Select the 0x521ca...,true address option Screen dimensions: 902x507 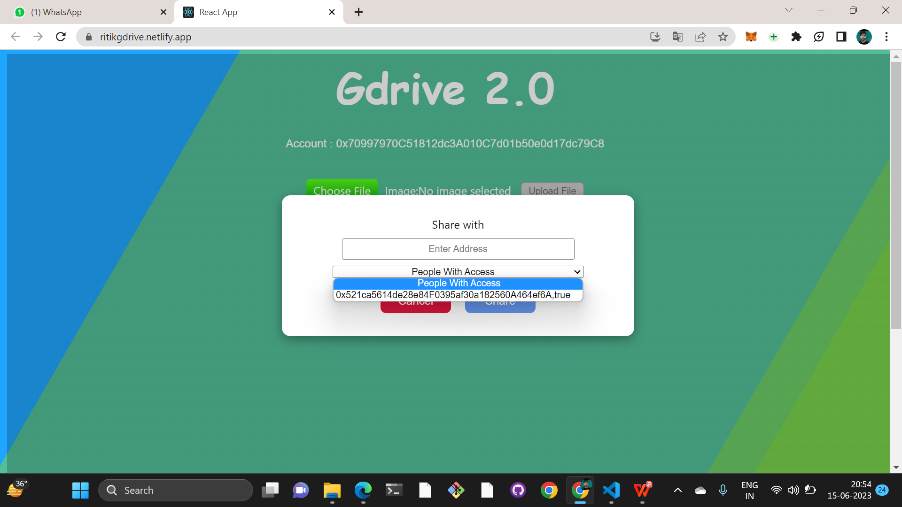[x=453, y=295]
